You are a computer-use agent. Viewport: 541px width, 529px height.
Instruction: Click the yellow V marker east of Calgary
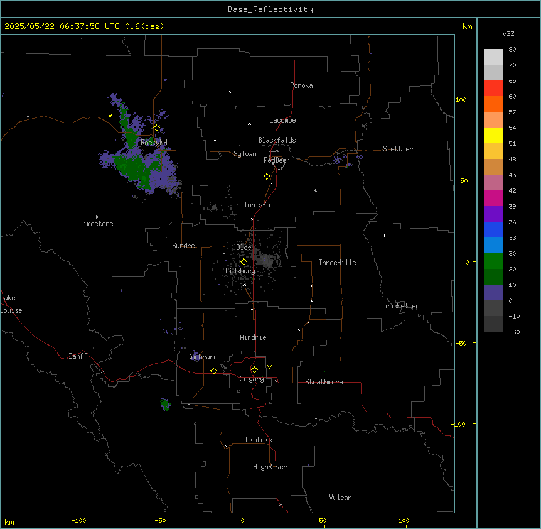pos(269,367)
